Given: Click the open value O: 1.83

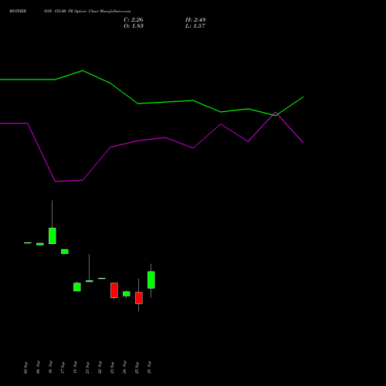Looking at the screenshot, I should click(134, 26).
